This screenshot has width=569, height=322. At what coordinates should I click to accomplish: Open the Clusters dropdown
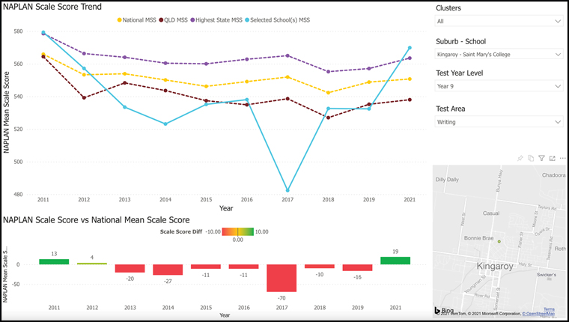coord(499,22)
